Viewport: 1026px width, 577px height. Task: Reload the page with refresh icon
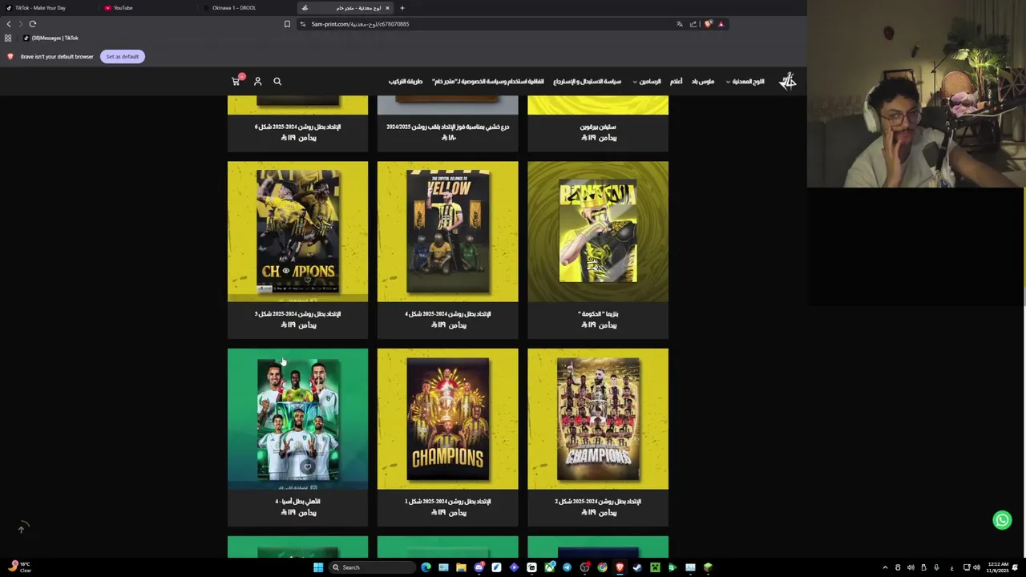(x=33, y=24)
